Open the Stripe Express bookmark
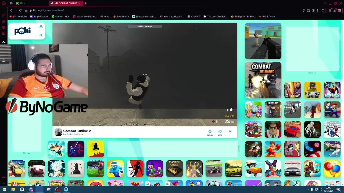This screenshot has height=193, width=344. pyautogui.click(x=39, y=17)
